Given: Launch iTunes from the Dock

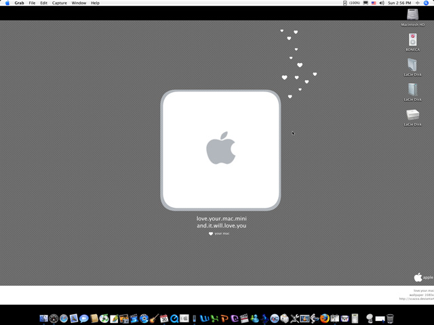Looking at the screenshot, I should (104, 319).
